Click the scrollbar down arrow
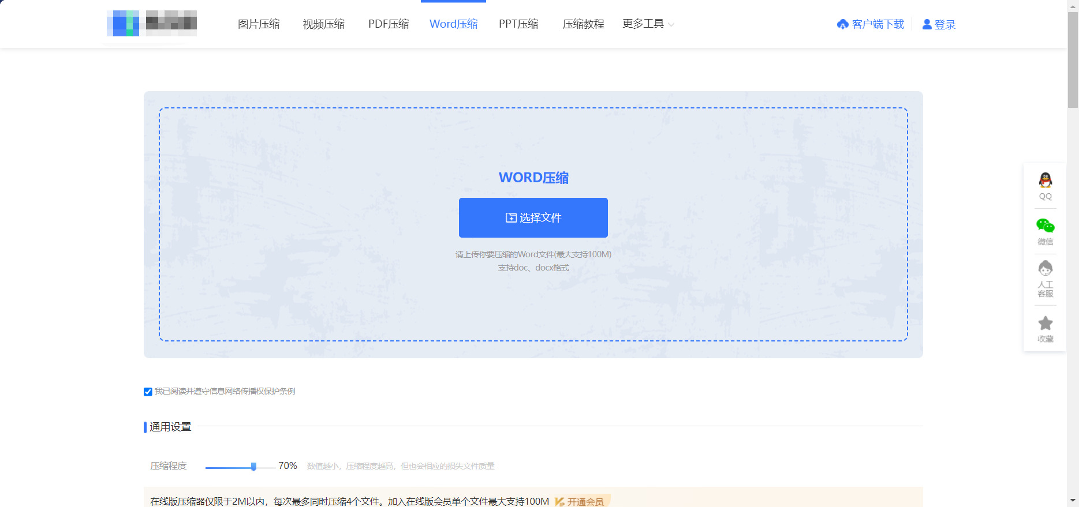The image size is (1079, 507). pos(1073,501)
